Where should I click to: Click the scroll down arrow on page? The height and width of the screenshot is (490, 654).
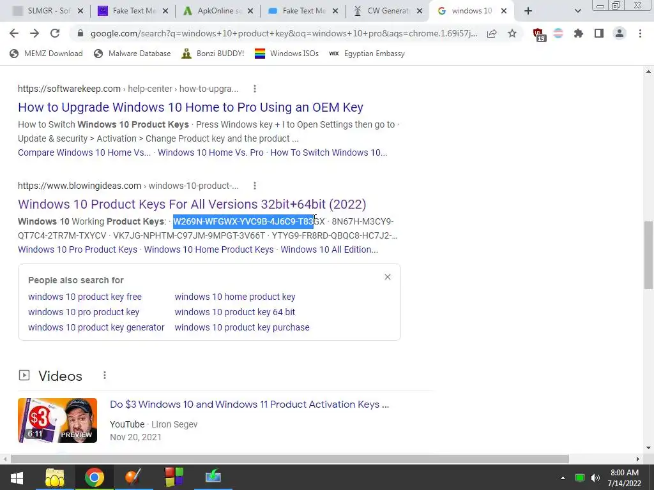click(648, 449)
